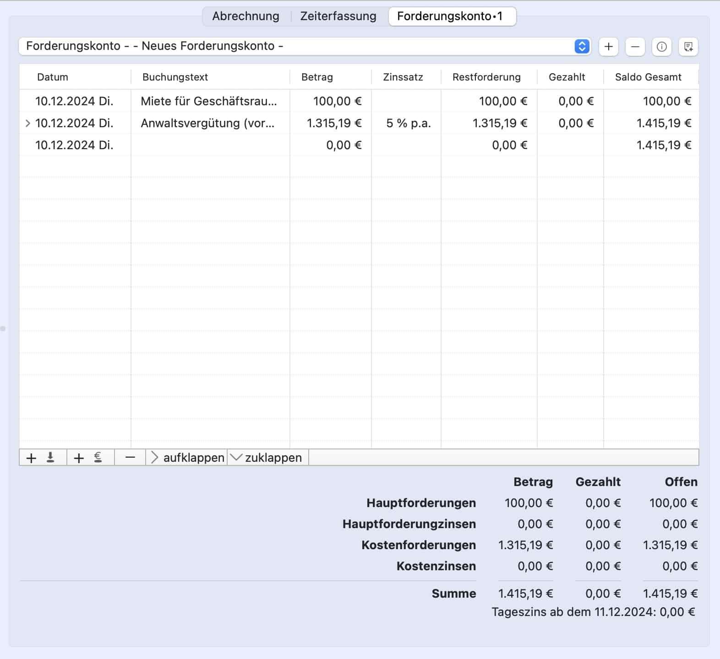
Task: Select the 'Anwaltsvergütung (vor...' booking text
Action: (207, 123)
